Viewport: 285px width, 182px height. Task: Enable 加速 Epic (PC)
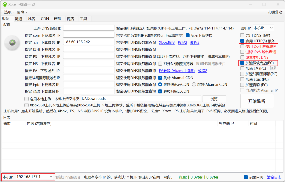pyautogui.click(x=242, y=79)
